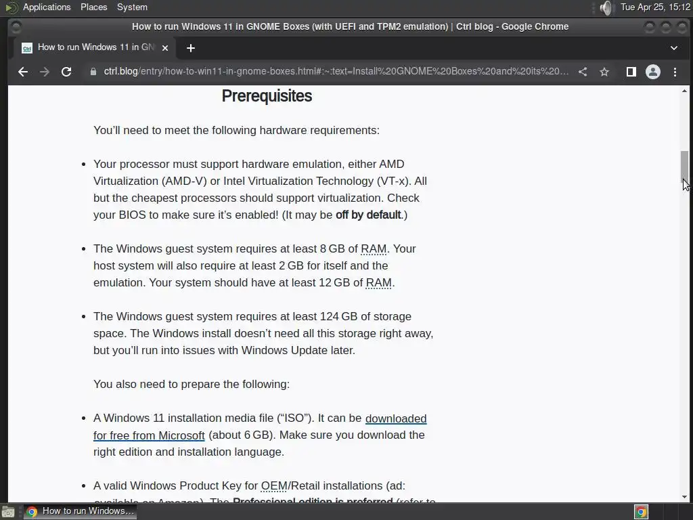Go back to the previous page
Viewport: 693px width, 520px height.
pos(23,72)
